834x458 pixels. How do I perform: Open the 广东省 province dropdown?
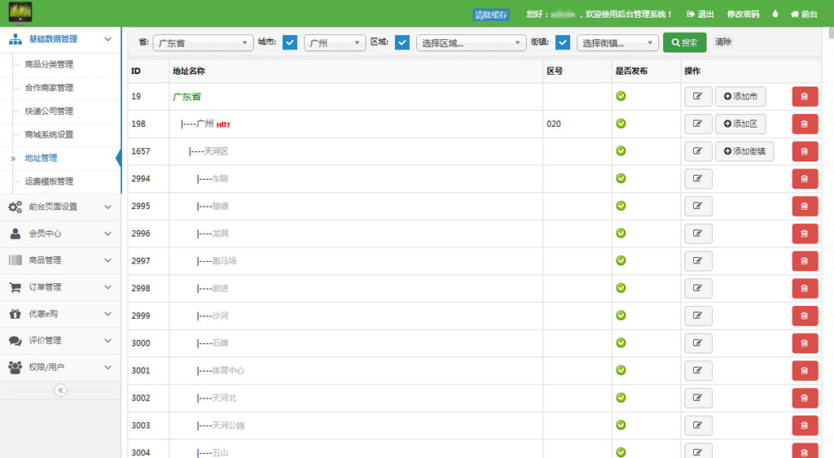click(x=203, y=43)
